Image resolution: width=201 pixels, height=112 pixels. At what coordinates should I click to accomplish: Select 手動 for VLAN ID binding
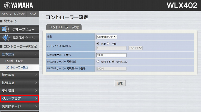point(108,43)
